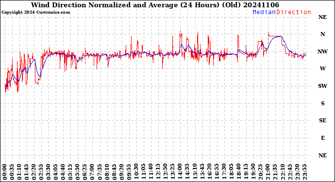This screenshot has height=182, width=335.
Task: Click the '19:50' time label
Action: click(x=253, y=172)
